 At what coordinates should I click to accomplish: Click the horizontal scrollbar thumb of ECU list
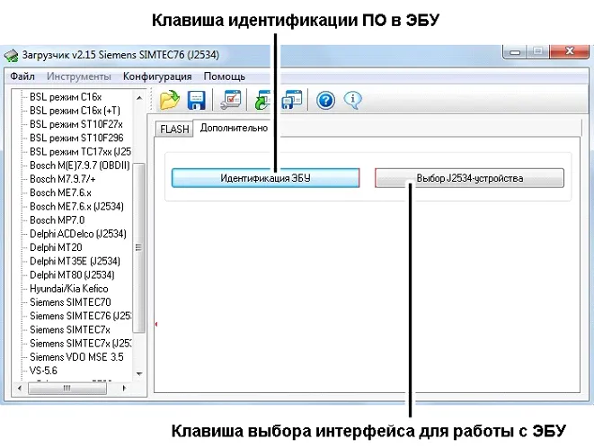coord(67,388)
